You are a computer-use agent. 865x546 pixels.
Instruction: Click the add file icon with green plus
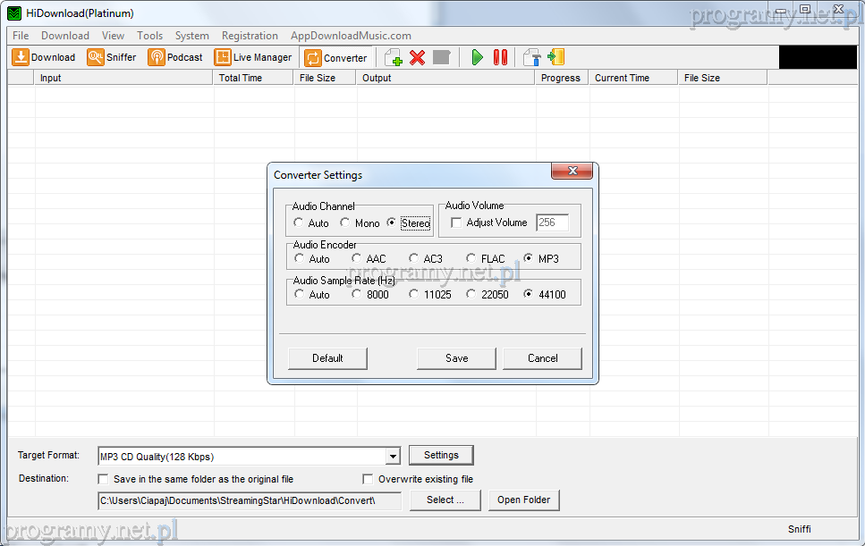point(393,58)
